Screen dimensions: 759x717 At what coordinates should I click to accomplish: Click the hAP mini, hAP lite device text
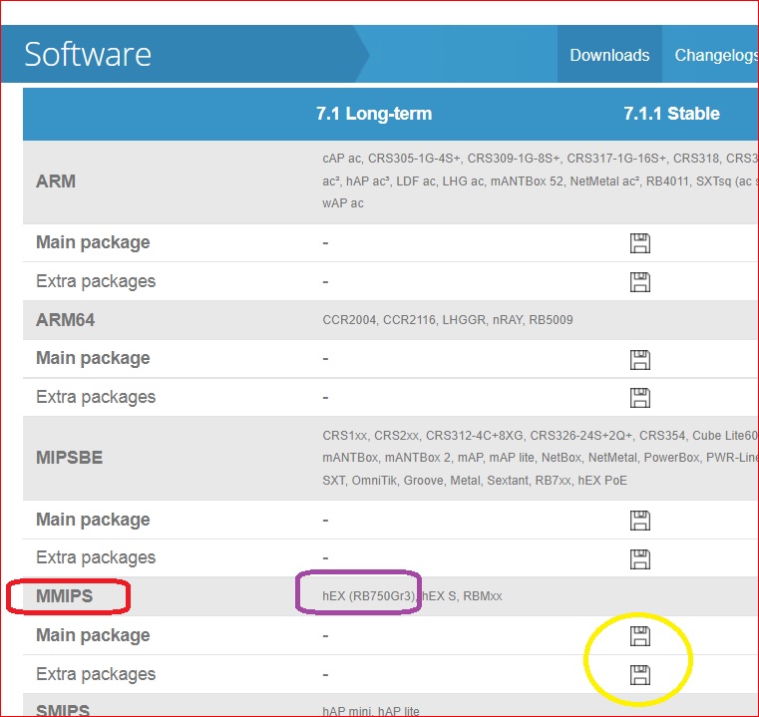pyautogui.click(x=371, y=711)
